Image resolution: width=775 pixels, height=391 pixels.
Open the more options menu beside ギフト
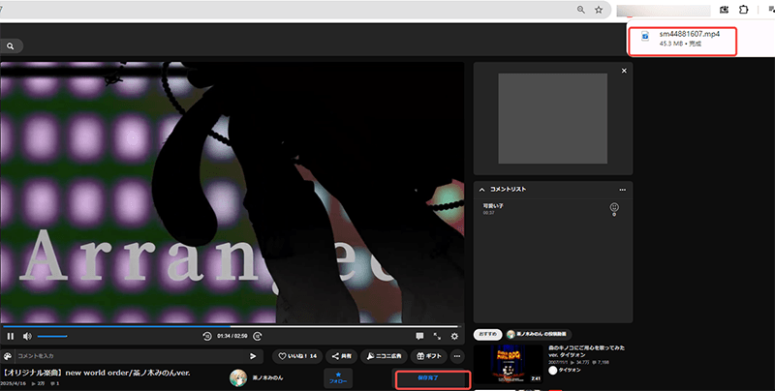tap(456, 356)
